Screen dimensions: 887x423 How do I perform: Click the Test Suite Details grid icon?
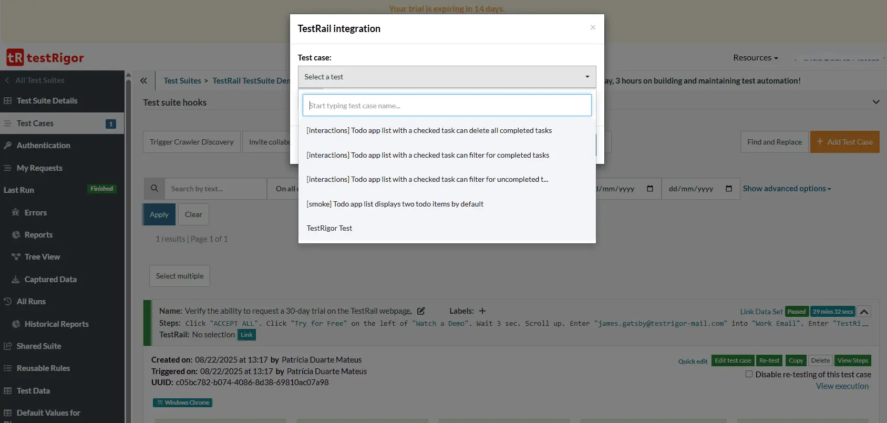pyautogui.click(x=7, y=100)
